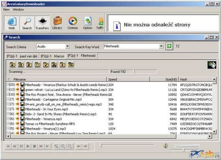Click the skip to start playback button

(x=8, y=146)
